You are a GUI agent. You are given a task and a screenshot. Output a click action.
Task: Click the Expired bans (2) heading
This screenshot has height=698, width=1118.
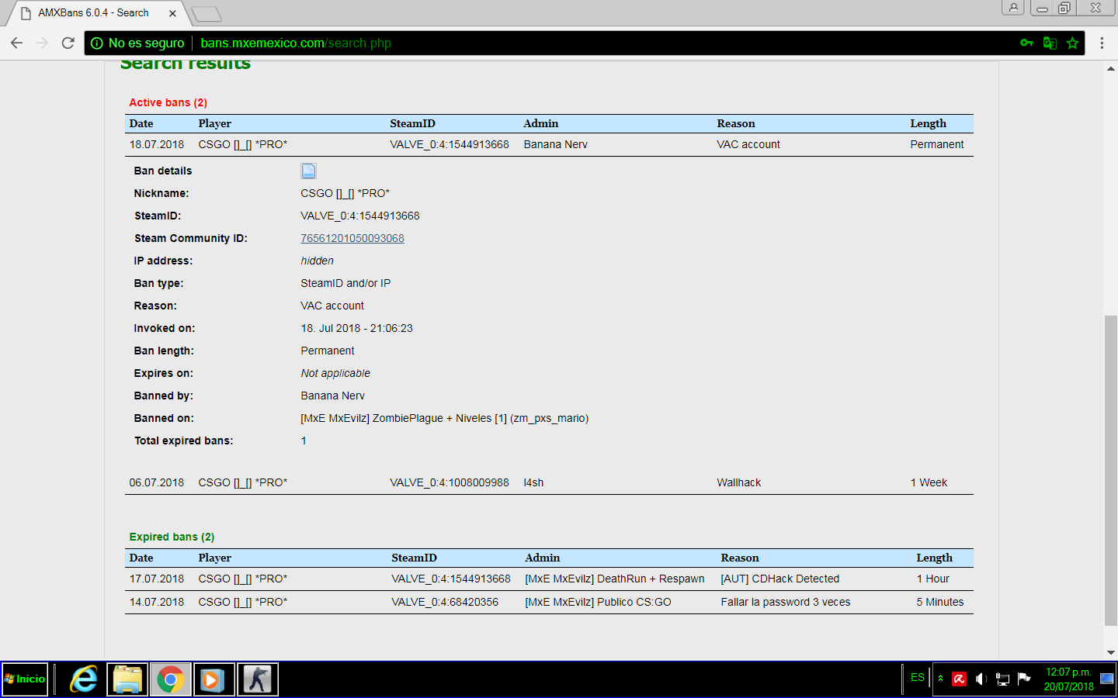(172, 537)
